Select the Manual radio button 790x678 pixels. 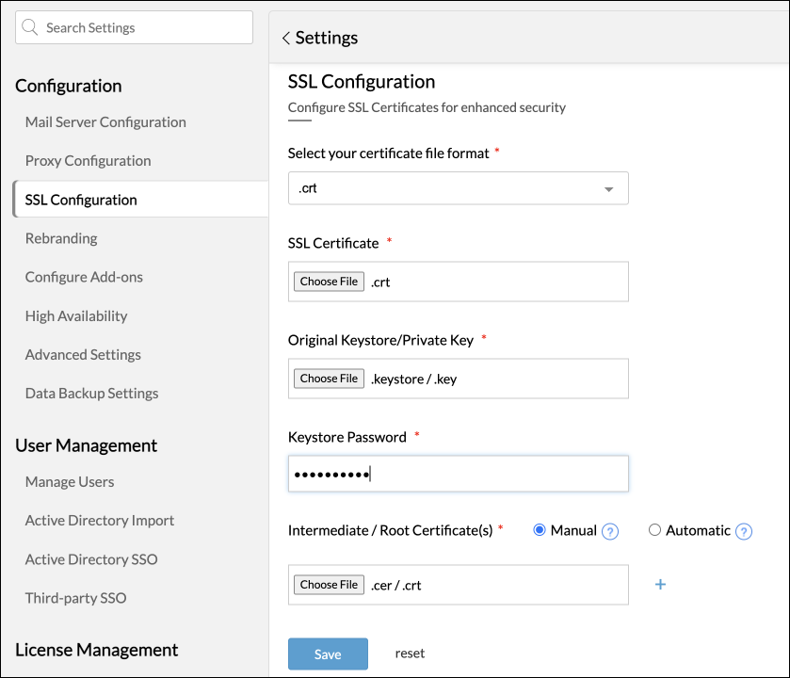tap(540, 530)
